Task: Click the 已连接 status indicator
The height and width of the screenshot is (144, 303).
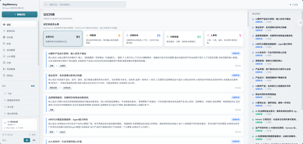Action: pyautogui.click(x=294, y=5)
